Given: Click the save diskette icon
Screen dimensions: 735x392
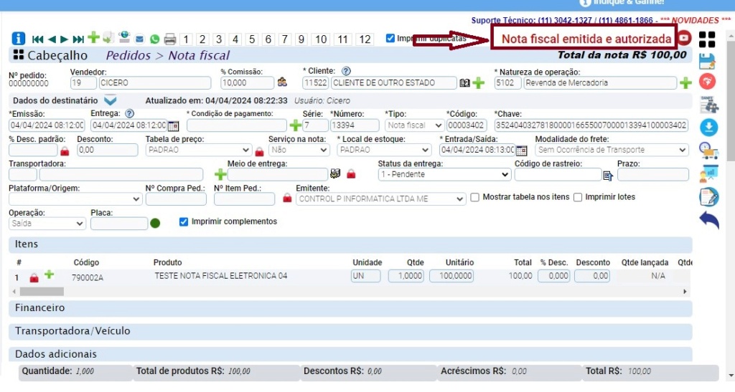Looking at the screenshot, I should [707, 62].
